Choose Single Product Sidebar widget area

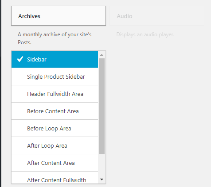point(55,76)
